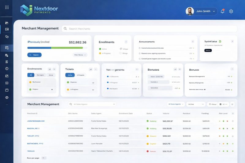Open the third announcement row
The width and height of the screenshot is (245, 163).
click(x=166, y=59)
